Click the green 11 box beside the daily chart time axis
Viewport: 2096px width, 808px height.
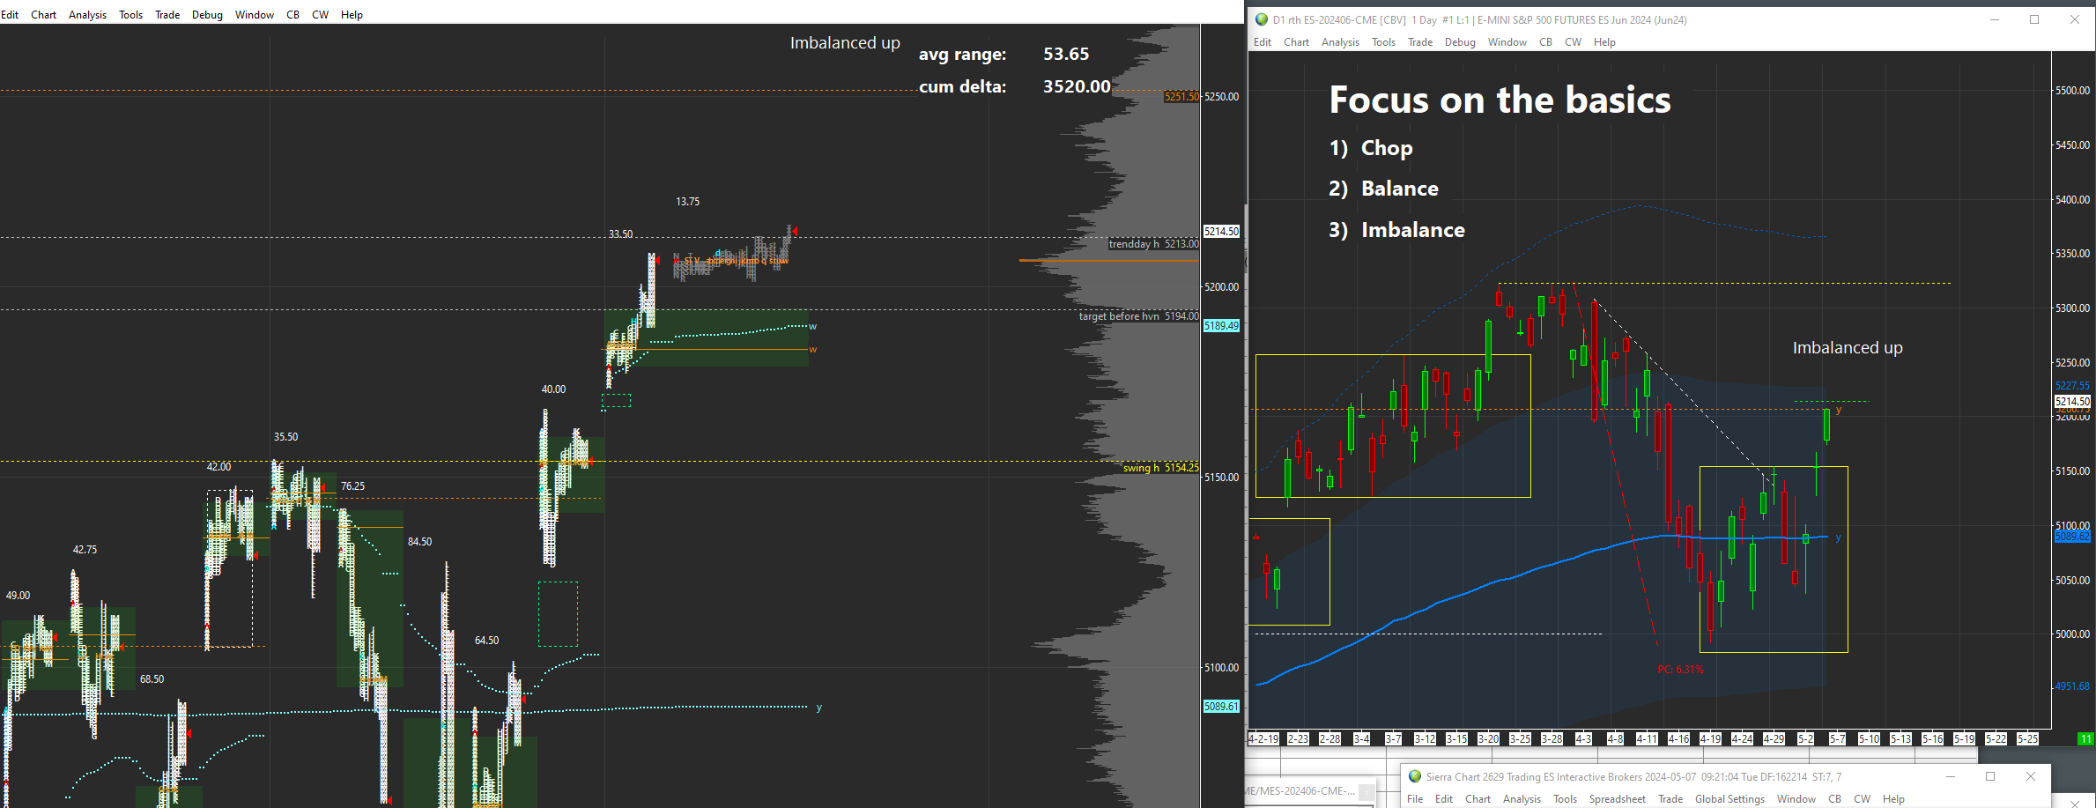click(x=2085, y=739)
